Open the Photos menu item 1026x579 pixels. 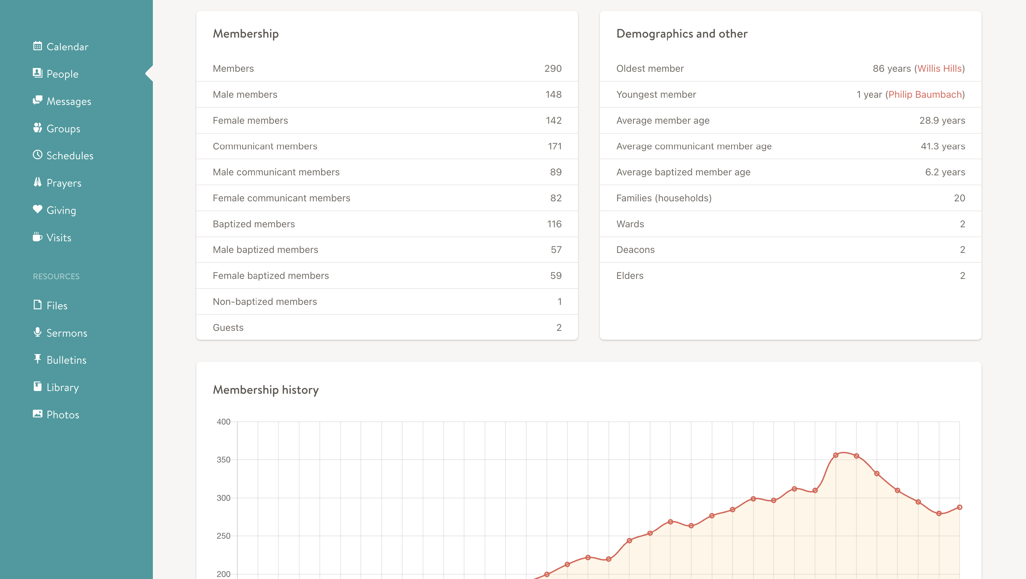63,415
